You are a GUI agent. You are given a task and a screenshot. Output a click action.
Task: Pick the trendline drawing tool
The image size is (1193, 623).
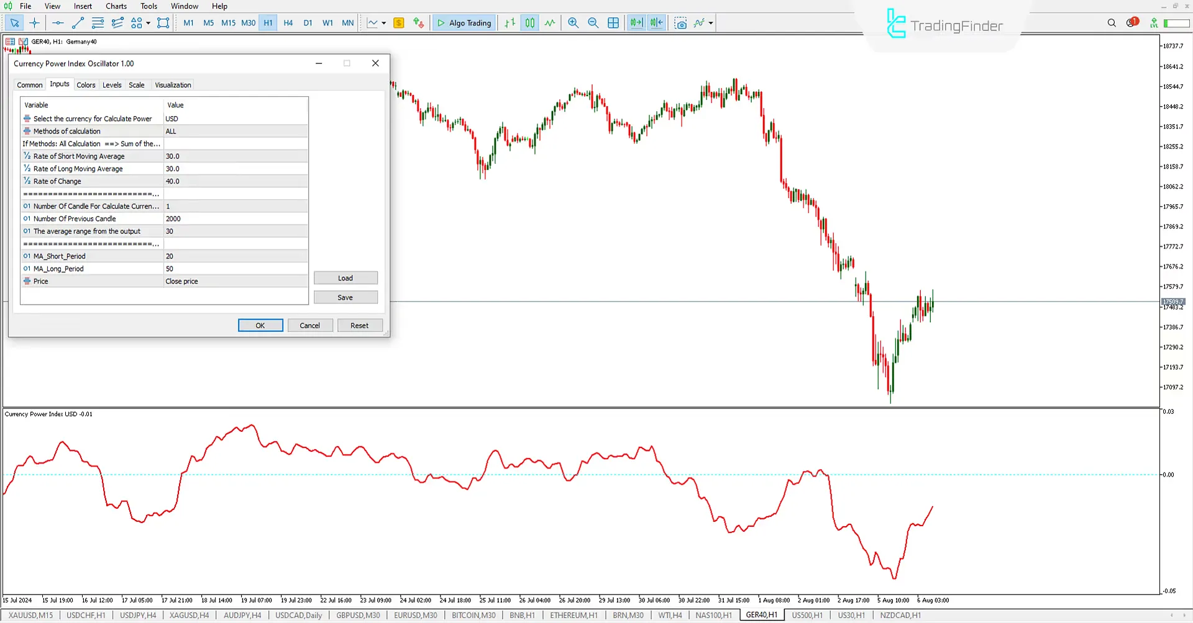[x=78, y=23]
